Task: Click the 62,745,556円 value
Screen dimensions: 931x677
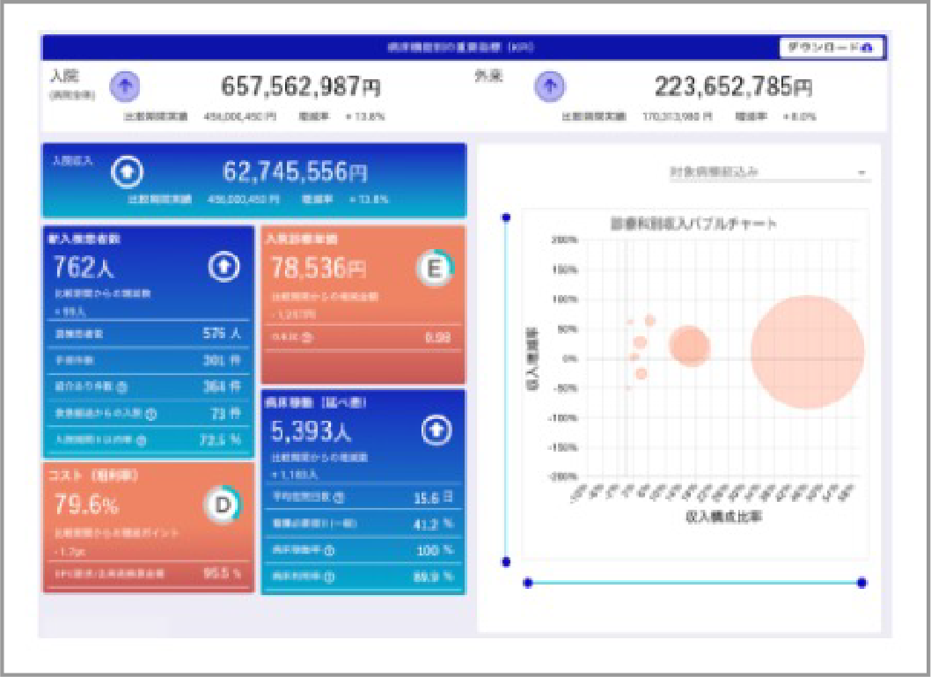Action: click(295, 173)
